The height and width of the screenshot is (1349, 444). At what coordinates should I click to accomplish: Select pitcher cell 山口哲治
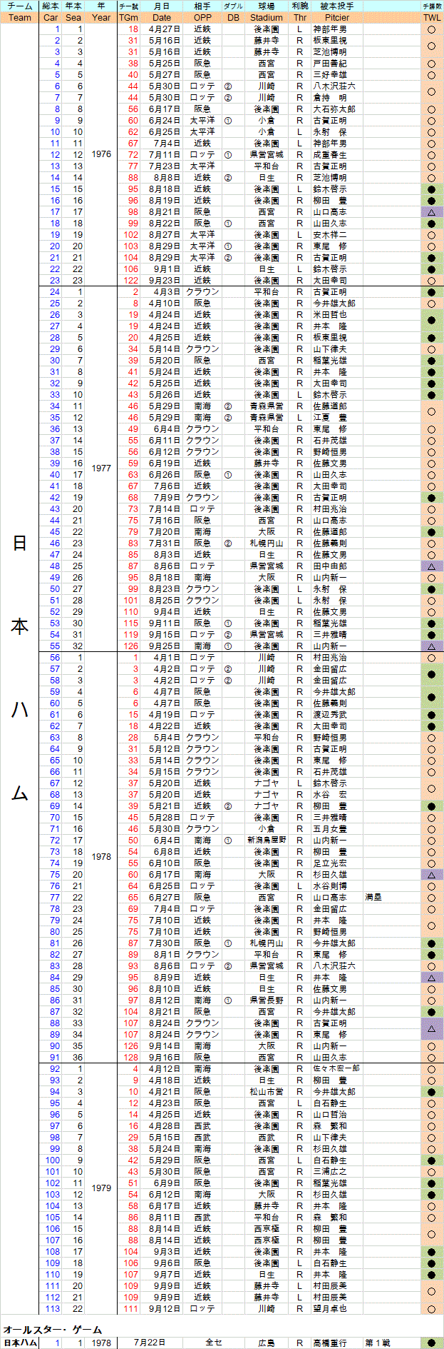coord(337,1115)
